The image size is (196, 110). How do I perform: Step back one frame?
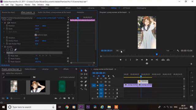coord(142,60)
